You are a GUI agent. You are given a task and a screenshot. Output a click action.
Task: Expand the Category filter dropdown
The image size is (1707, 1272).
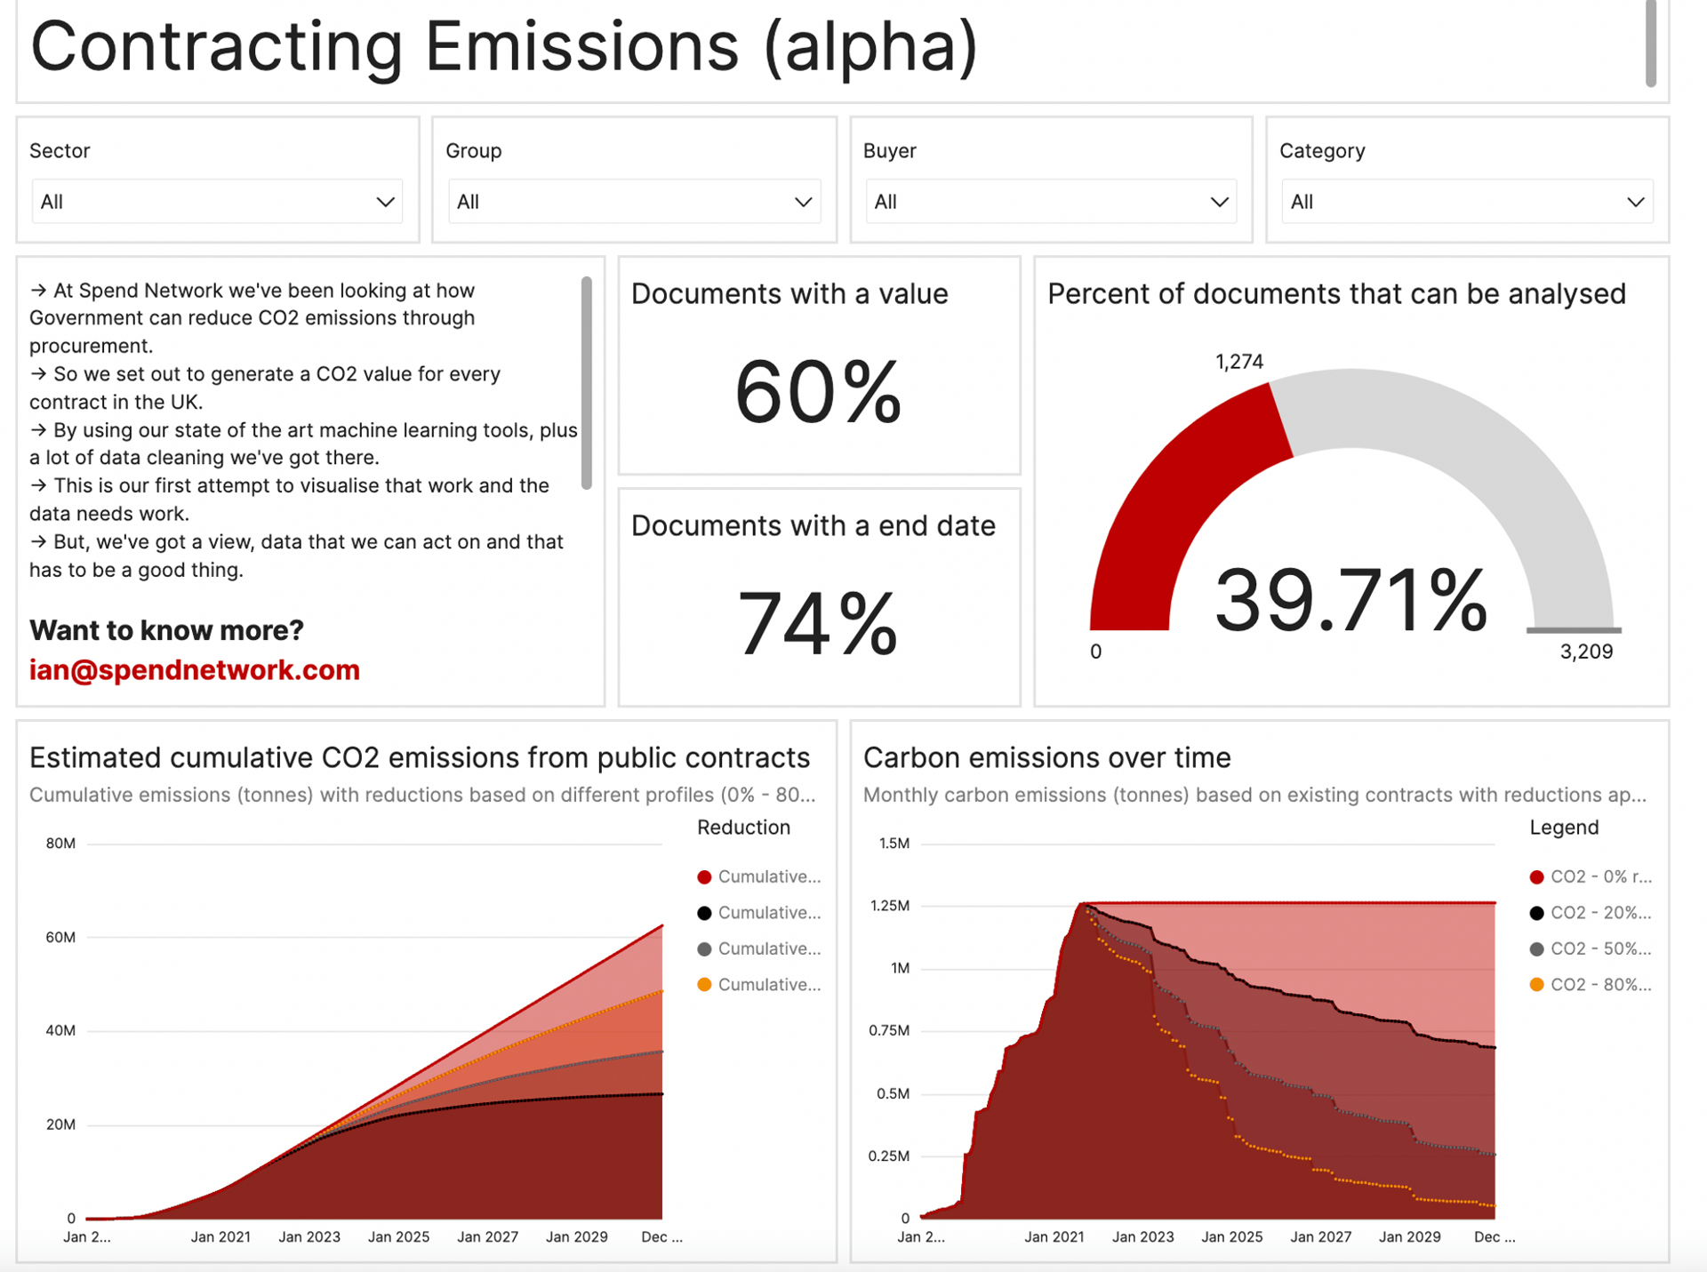click(x=1467, y=202)
